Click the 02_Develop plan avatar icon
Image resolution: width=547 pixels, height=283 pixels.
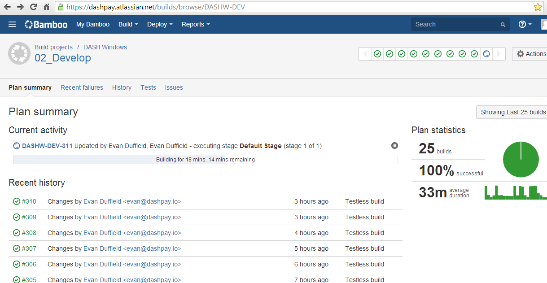point(19,53)
